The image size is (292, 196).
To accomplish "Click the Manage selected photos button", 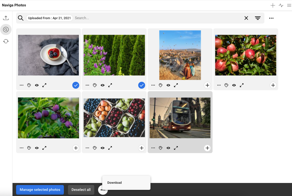I will (x=40, y=190).
